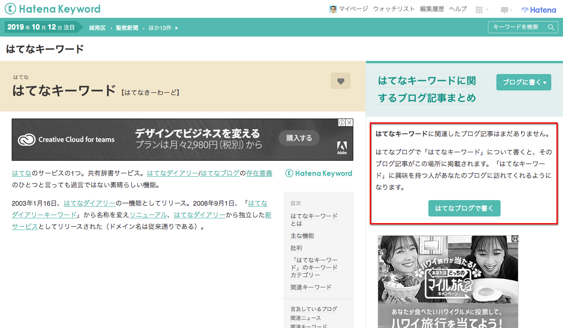Click the Hatena Keyword logo in header
The image size is (563, 328).
(x=53, y=9)
